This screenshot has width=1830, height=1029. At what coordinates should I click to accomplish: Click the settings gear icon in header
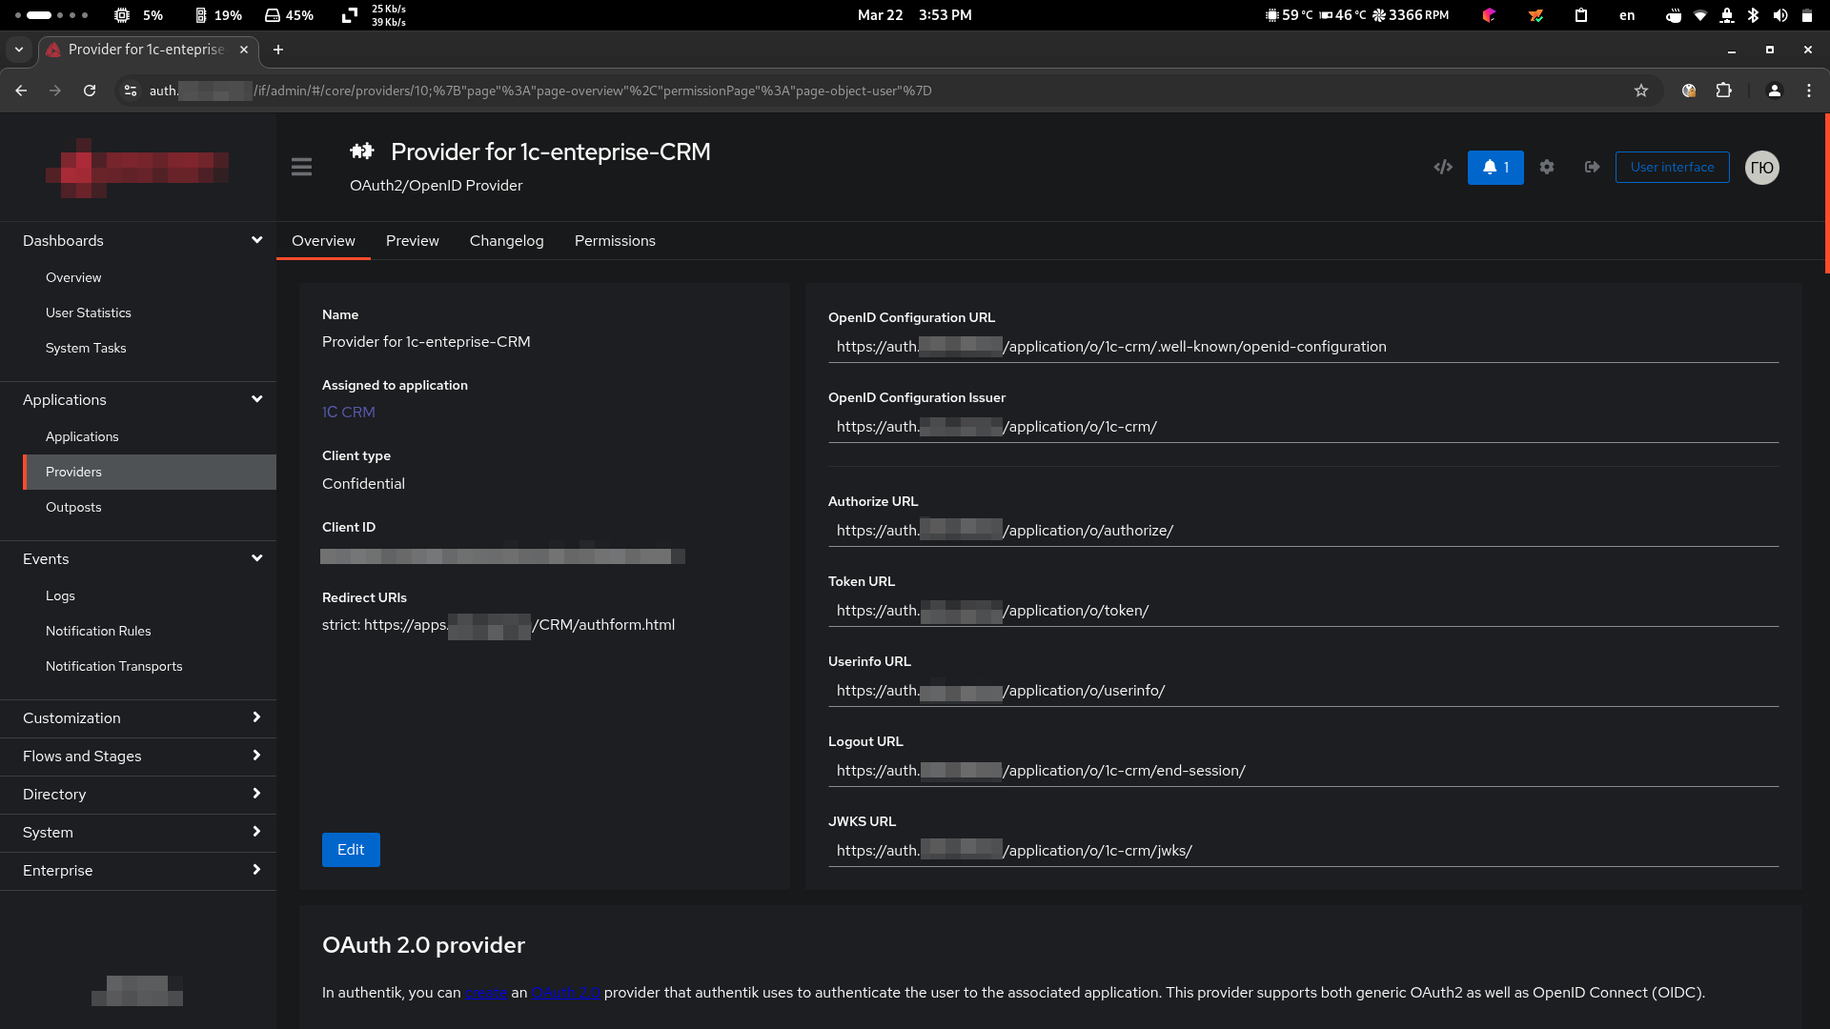tap(1547, 168)
